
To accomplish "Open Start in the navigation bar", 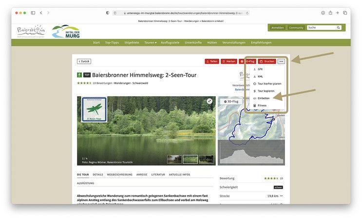I will [96, 43].
